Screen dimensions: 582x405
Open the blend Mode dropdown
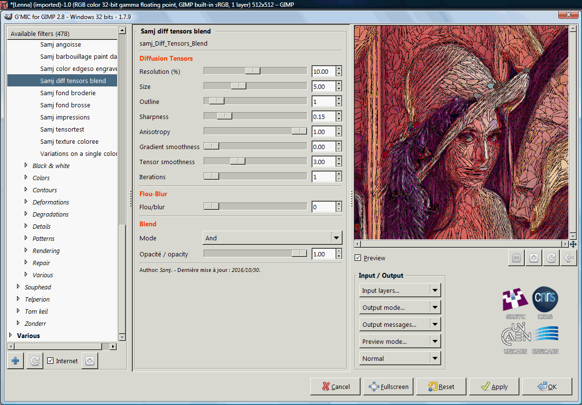[x=272, y=238]
